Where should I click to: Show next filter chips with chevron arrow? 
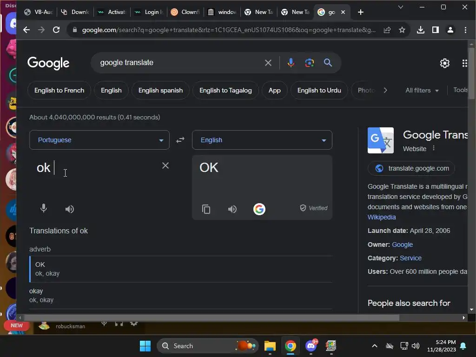[385, 91]
